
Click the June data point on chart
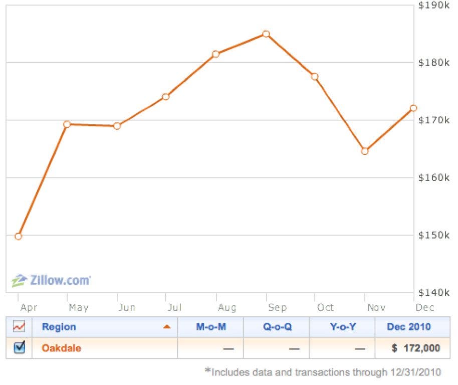[x=117, y=126]
